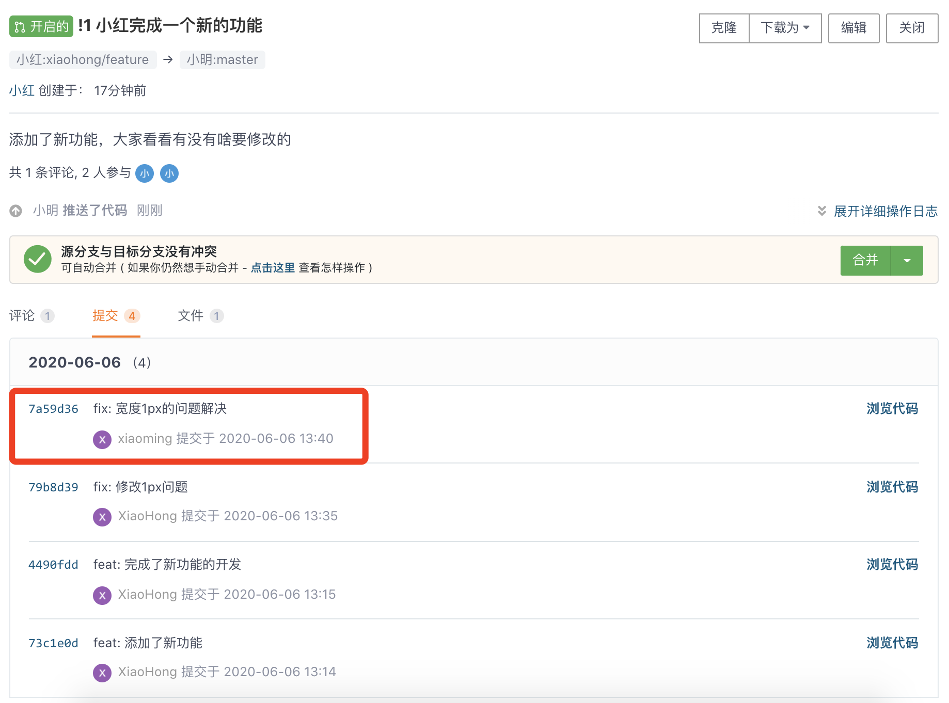Click the 点击这里 manual merge link
This screenshot has height=703, width=949.
(273, 267)
